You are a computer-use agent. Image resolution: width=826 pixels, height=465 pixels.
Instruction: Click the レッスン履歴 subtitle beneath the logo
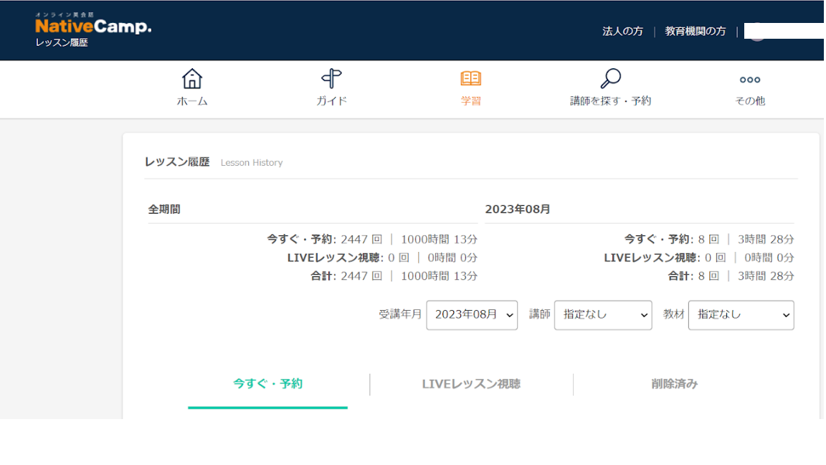coord(62,43)
